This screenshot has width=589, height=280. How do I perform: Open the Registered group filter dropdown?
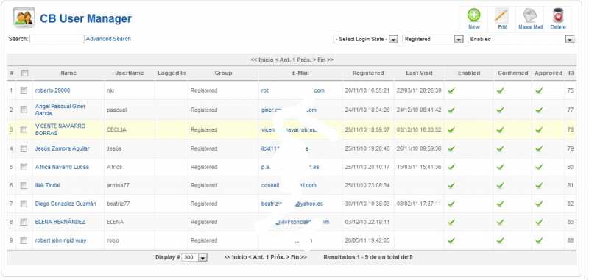(433, 40)
